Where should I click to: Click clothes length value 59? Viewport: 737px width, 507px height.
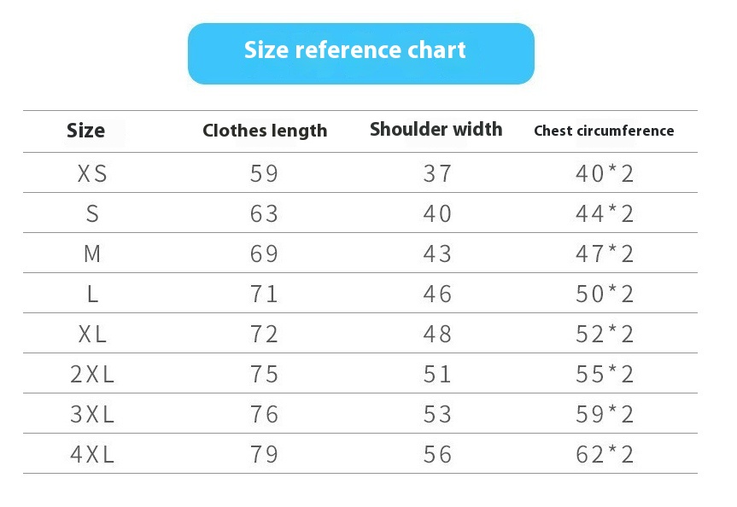pos(264,174)
